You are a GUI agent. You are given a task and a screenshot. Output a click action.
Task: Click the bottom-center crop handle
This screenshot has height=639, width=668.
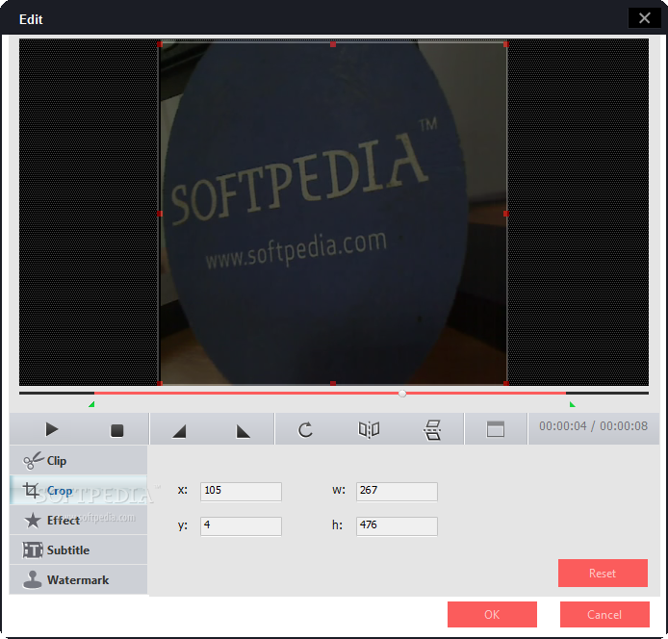(x=333, y=383)
